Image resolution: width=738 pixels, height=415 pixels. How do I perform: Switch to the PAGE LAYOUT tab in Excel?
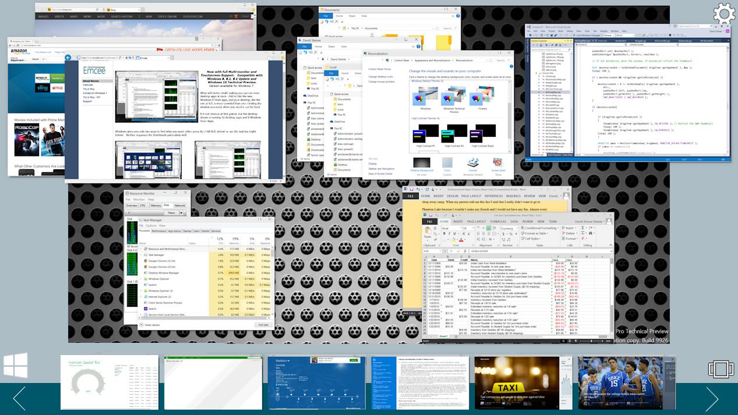click(x=476, y=221)
